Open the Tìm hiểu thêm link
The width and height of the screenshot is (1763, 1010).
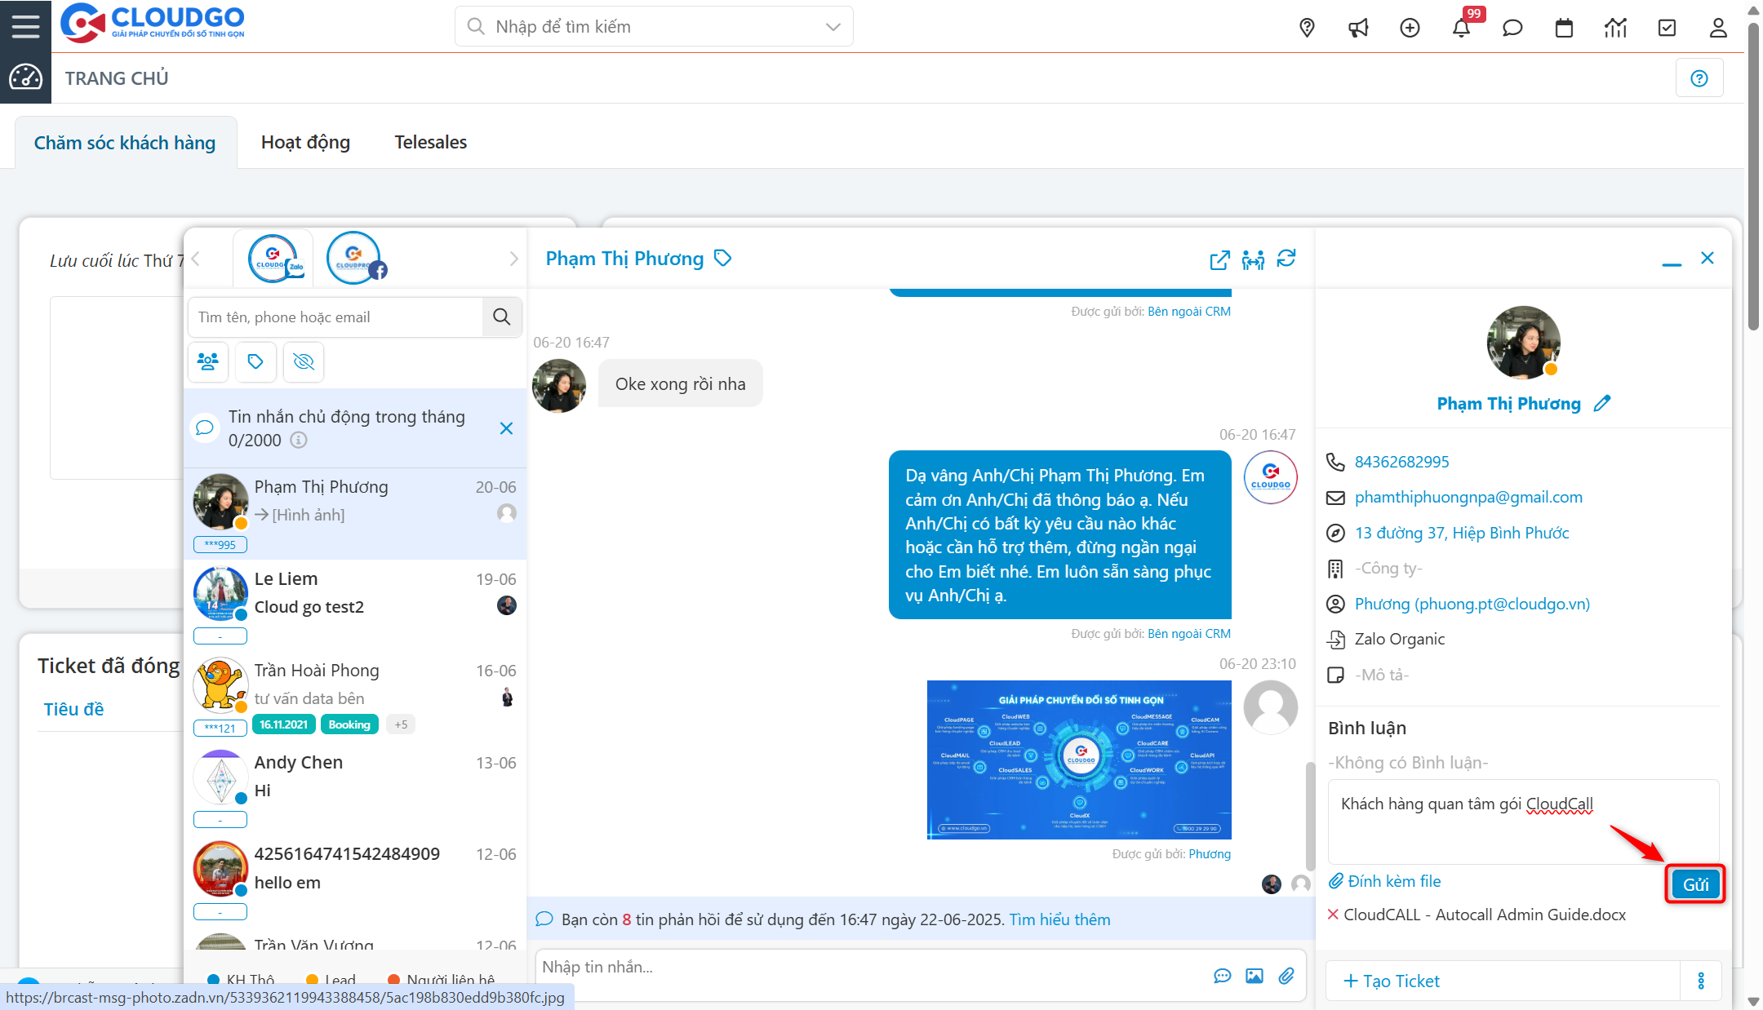coord(1059,919)
